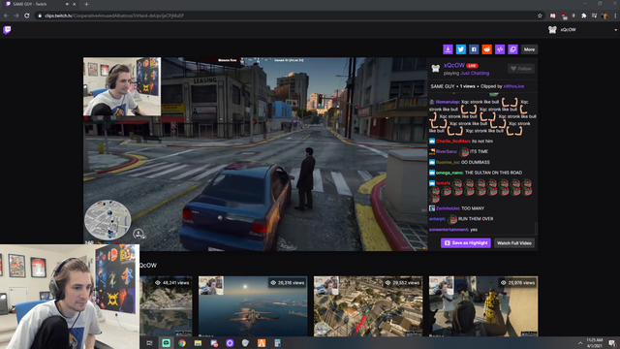Click chat message 'THE SULTAN ON THIS ROAD'
The height and width of the screenshot is (349, 620).
pyautogui.click(x=493, y=173)
